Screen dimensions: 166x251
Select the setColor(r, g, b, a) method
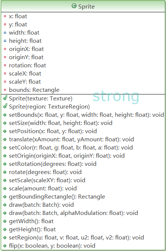tap(71, 147)
